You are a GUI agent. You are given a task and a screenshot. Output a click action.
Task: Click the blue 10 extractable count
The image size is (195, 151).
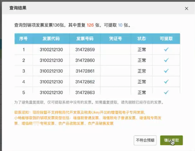pos(120,25)
